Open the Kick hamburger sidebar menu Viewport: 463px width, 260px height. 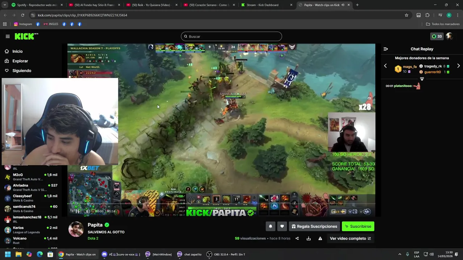8,36
